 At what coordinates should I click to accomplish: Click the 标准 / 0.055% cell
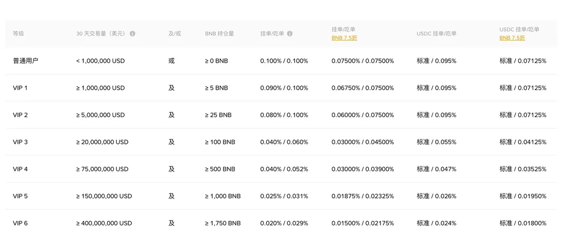437,142
